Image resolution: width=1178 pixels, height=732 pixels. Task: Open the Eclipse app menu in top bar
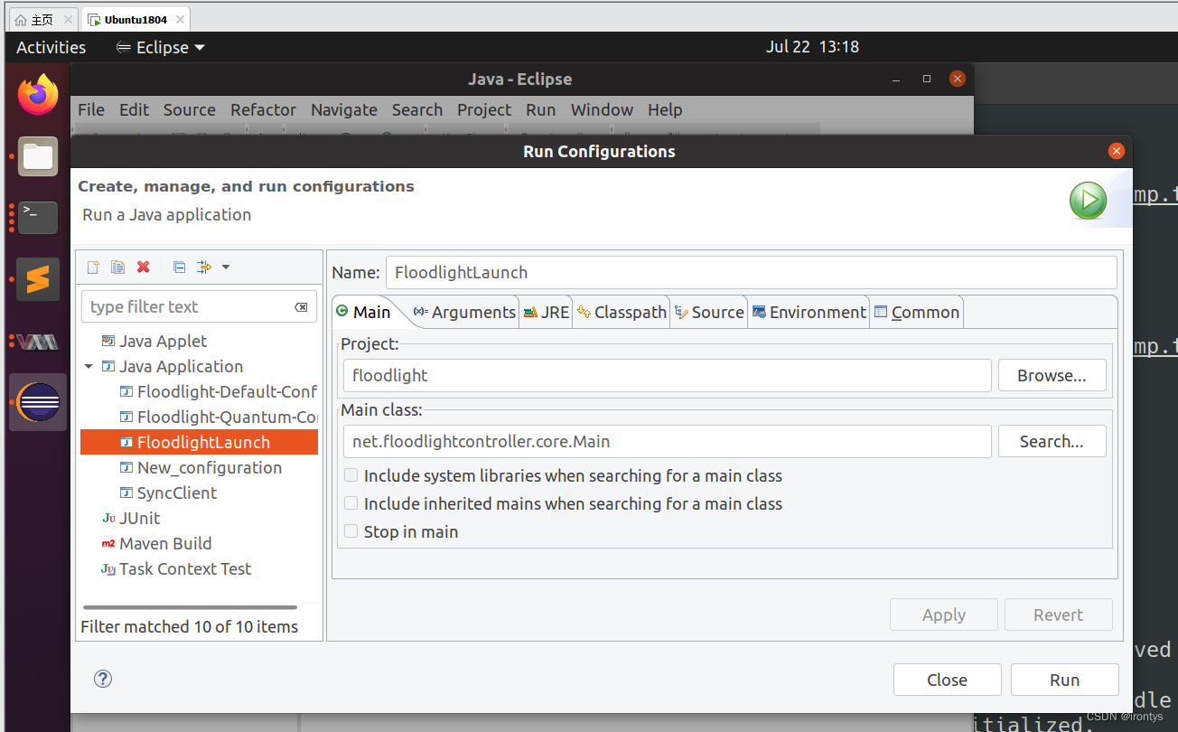tap(161, 47)
